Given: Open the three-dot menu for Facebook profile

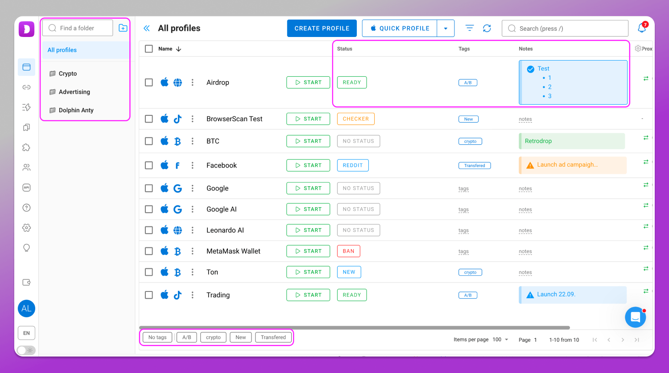Looking at the screenshot, I should tap(193, 165).
